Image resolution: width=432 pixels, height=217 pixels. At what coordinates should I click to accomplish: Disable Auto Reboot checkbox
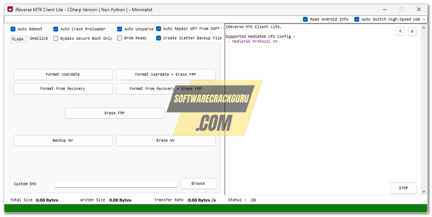[13, 29]
